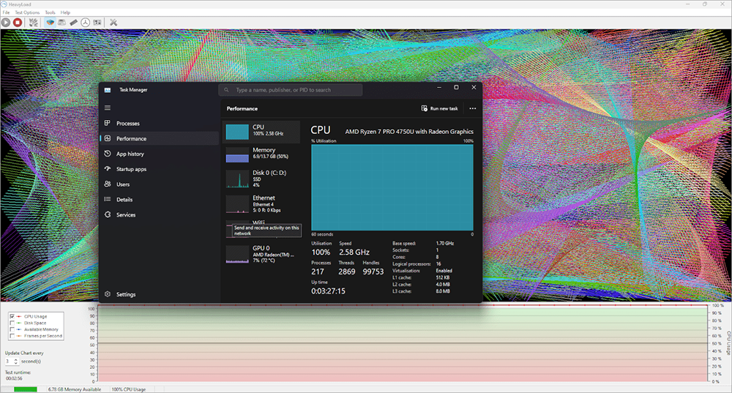Maximize the Task Manager window
Viewport: 732px width, 393px height.
pyautogui.click(x=456, y=87)
